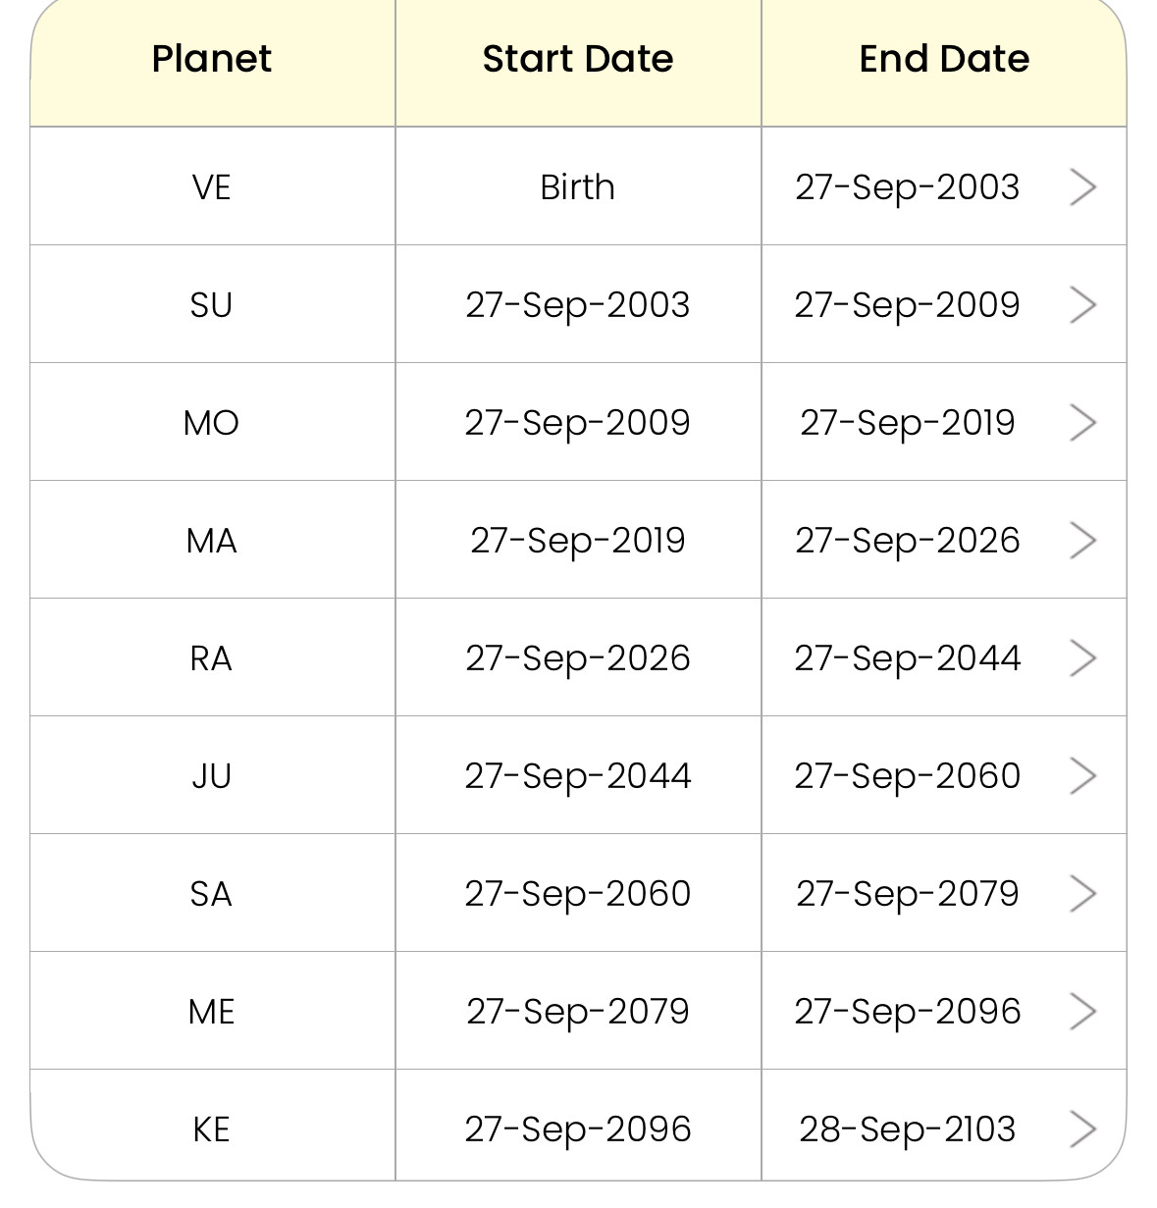This screenshot has height=1208, width=1157.
Task: Select end date 27-Sep-2044
Action: [x=908, y=657]
